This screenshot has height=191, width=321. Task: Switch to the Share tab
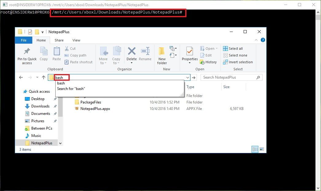pyautogui.click(x=59, y=40)
